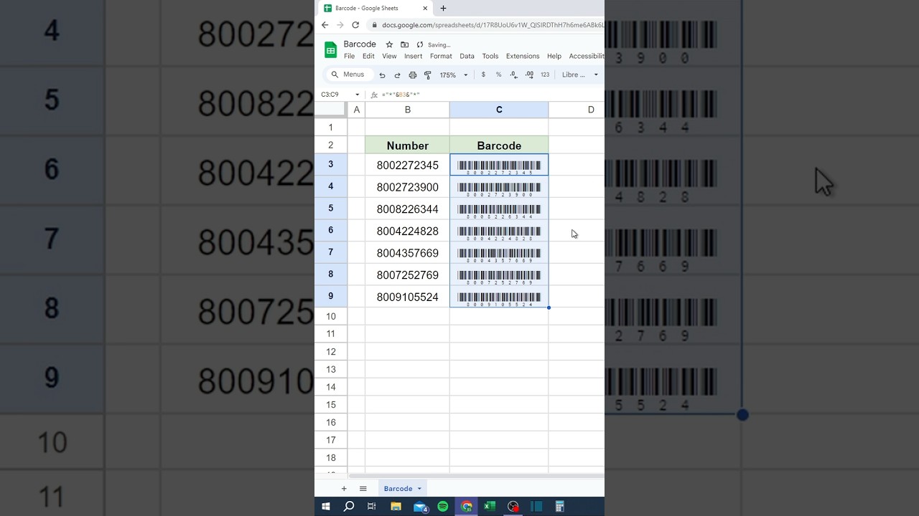The image size is (919, 516).
Task: Click the document saving status icon
Action: [x=420, y=44]
